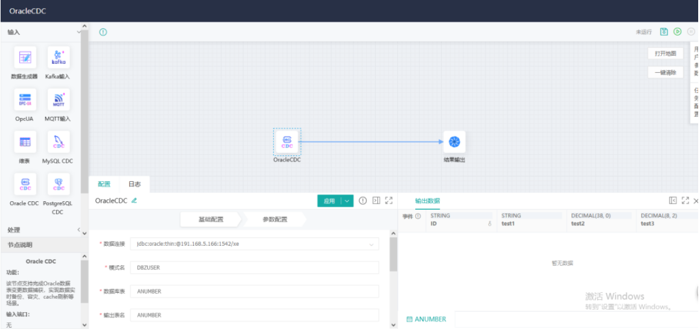The width and height of the screenshot is (700, 335).
Task: Select the 结果输出 node on canvas
Action: click(x=454, y=142)
